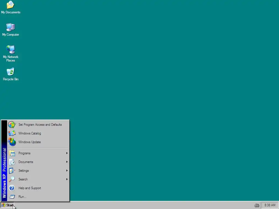Click the 8:38 AM taskbar clock

[x=270, y=205]
